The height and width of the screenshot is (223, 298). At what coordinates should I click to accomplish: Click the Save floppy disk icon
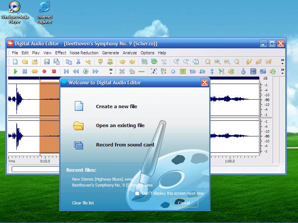47,62
